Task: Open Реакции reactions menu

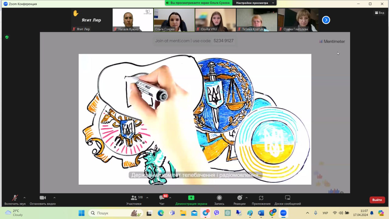Action: coord(239,200)
